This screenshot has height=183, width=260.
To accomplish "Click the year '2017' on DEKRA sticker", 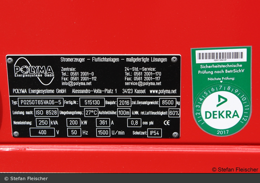I will pos(222,132).
